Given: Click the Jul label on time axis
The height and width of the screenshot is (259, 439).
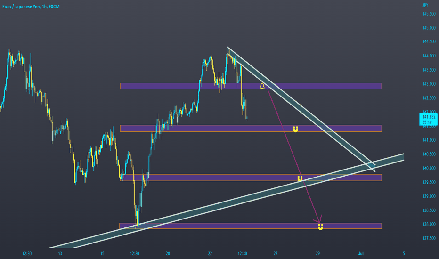Looking at the screenshot, I should (x=361, y=254).
